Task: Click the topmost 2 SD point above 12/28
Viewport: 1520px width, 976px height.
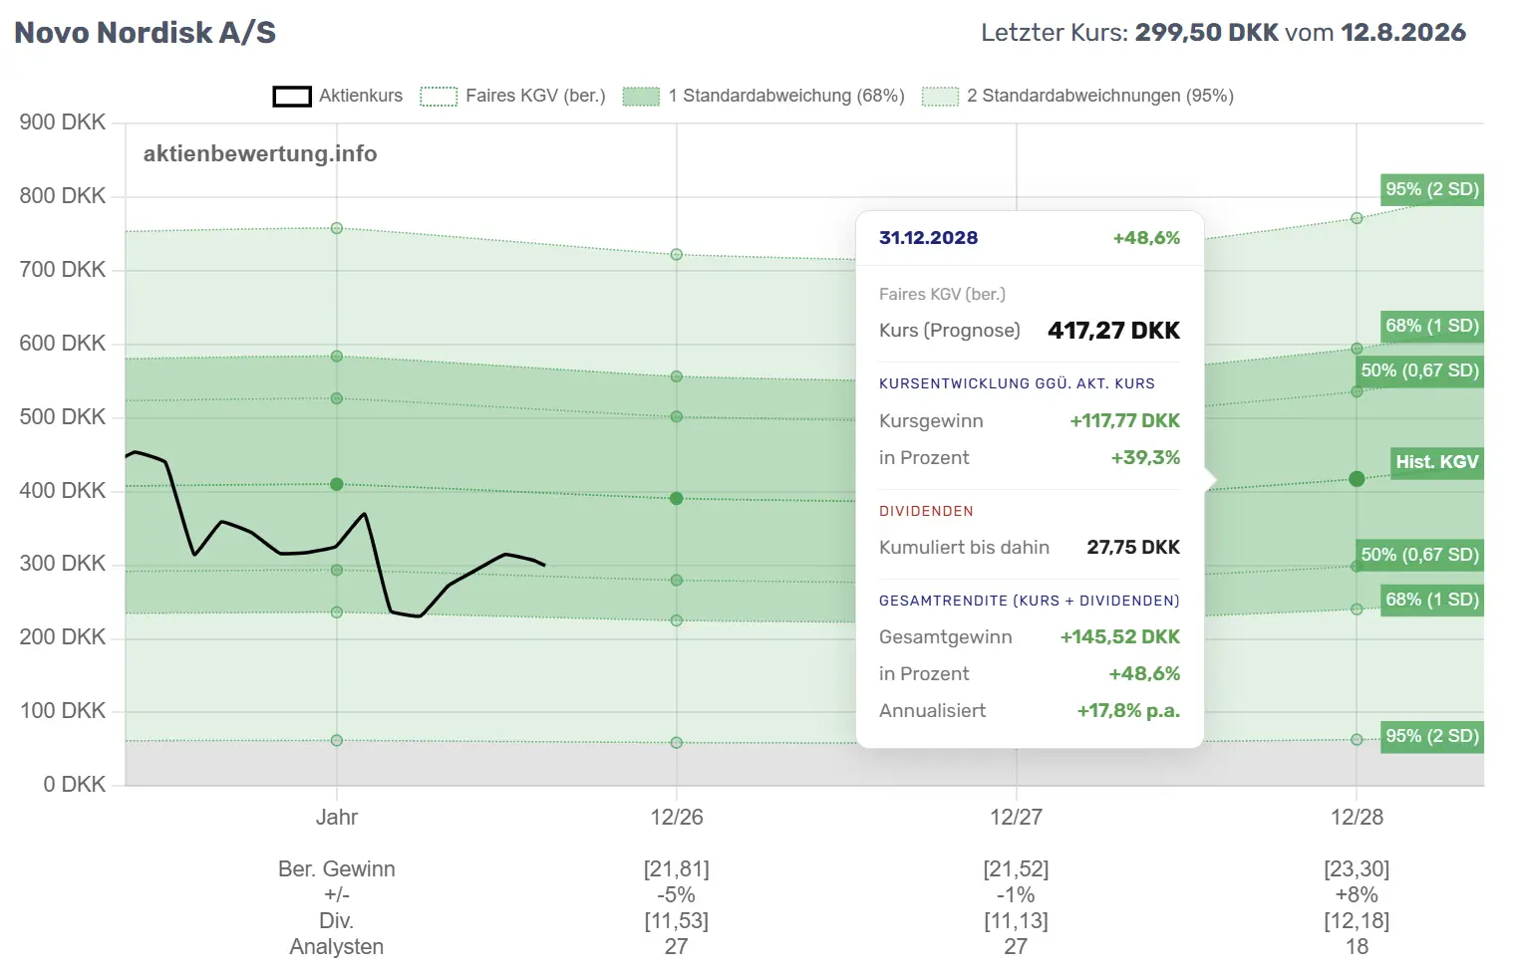Action: pyautogui.click(x=1357, y=218)
